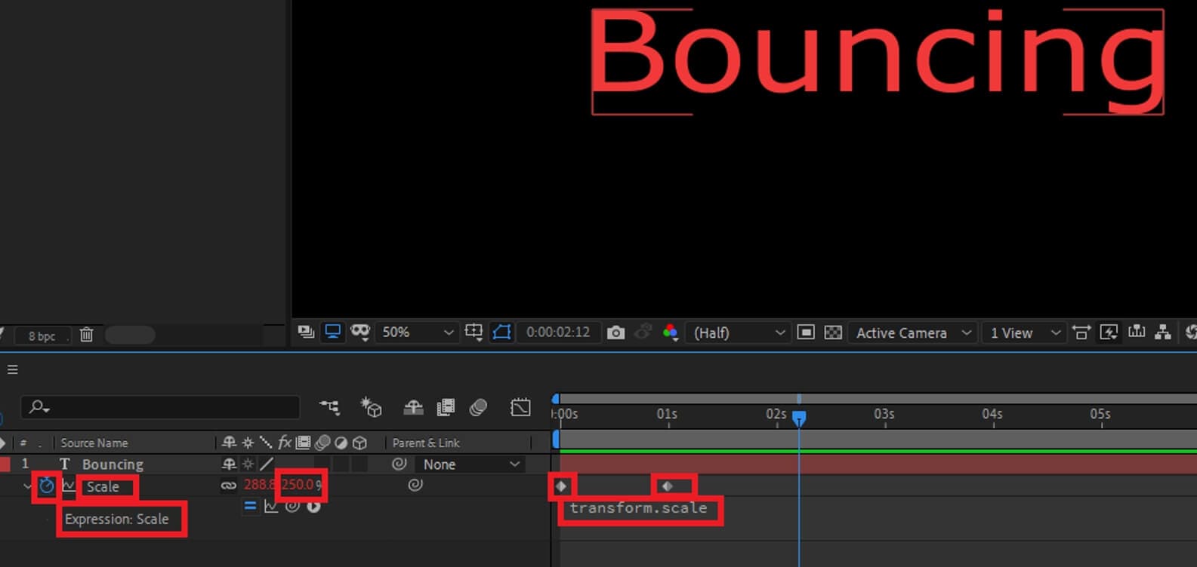Enable motion blur for all layers

point(478,407)
